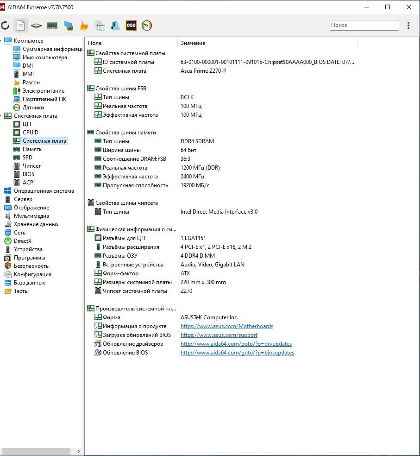Select Память in the tree
This screenshot has width=420, height=456.
point(32,149)
